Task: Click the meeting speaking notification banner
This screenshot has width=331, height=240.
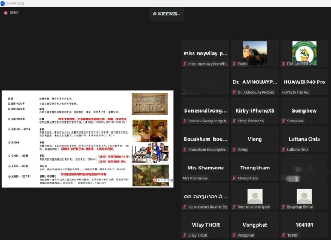Action: [x=166, y=13]
